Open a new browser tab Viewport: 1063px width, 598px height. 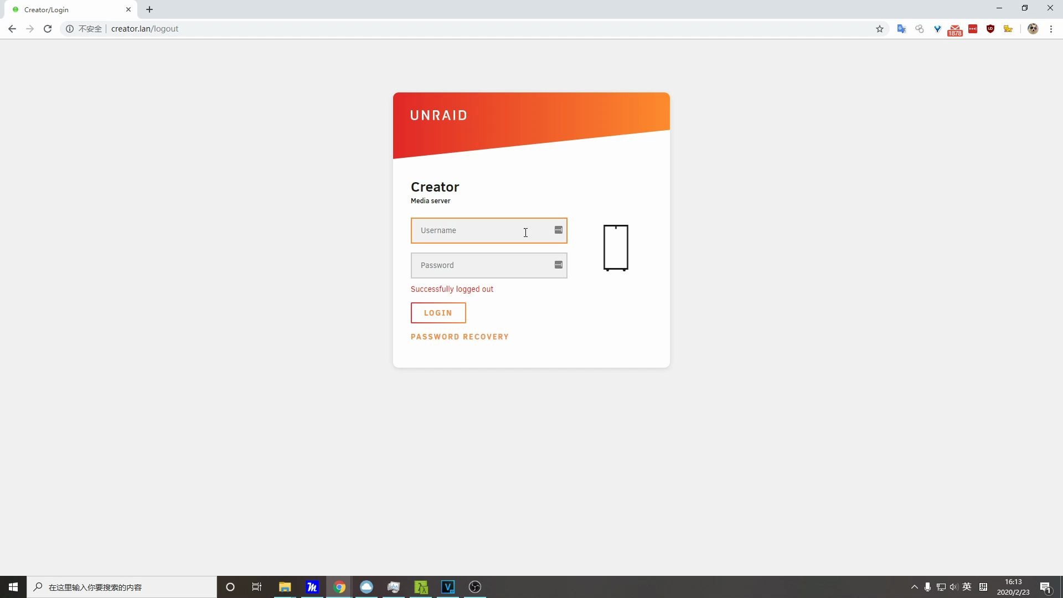[x=149, y=9]
